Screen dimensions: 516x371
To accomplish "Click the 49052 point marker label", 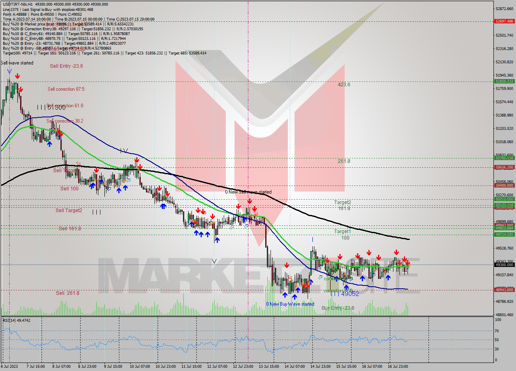I will pyautogui.click(x=350, y=294).
